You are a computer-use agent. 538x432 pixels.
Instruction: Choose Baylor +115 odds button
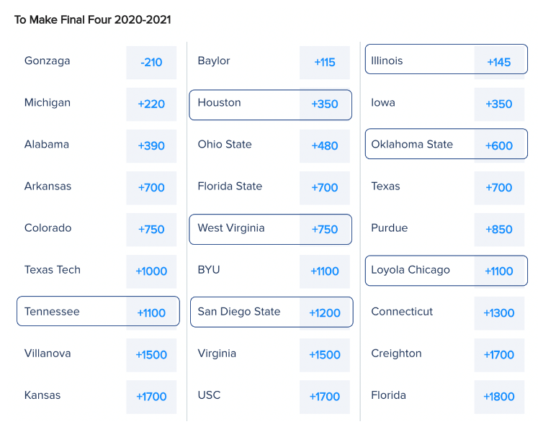pos(325,63)
